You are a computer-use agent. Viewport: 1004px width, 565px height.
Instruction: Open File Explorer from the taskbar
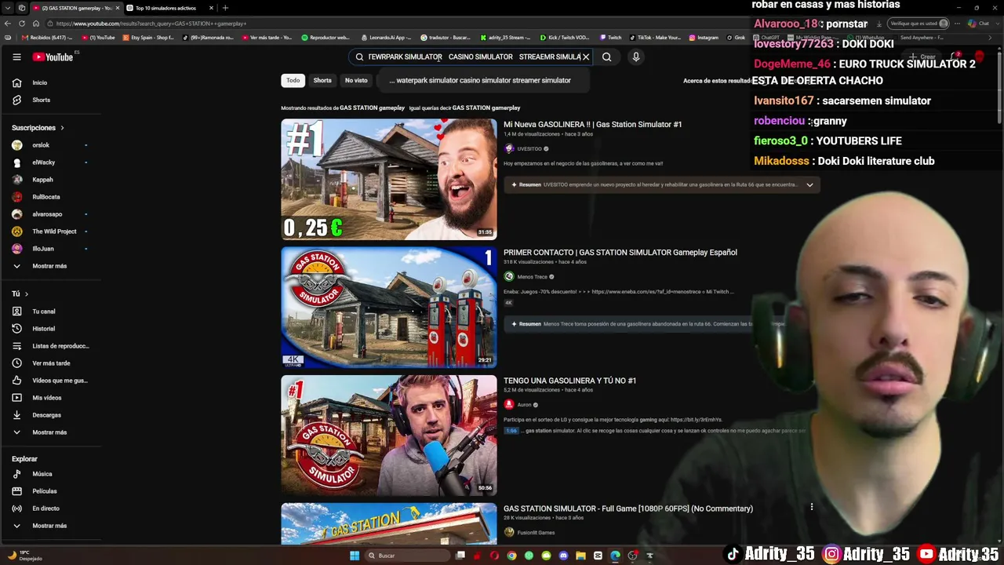point(580,556)
